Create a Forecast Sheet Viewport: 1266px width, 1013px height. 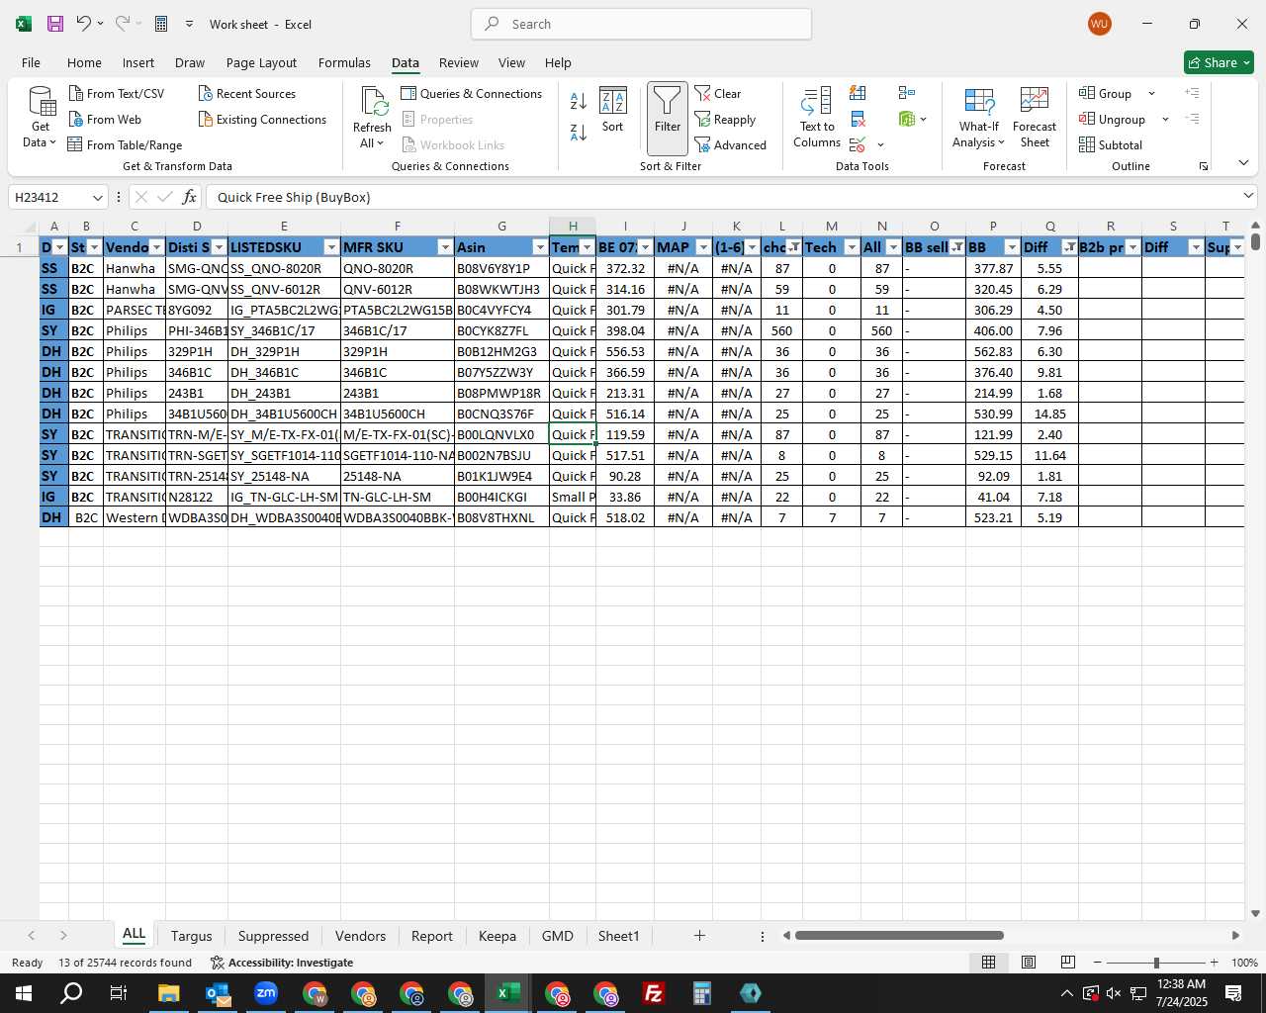pyautogui.click(x=1035, y=118)
